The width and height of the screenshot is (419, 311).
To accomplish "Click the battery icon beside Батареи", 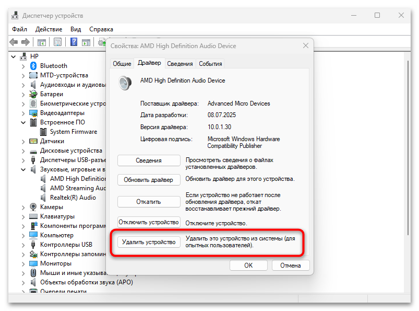I will pos(33,94).
